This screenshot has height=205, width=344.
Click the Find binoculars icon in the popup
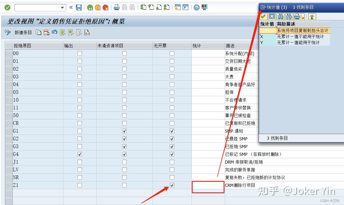[x=280, y=16]
